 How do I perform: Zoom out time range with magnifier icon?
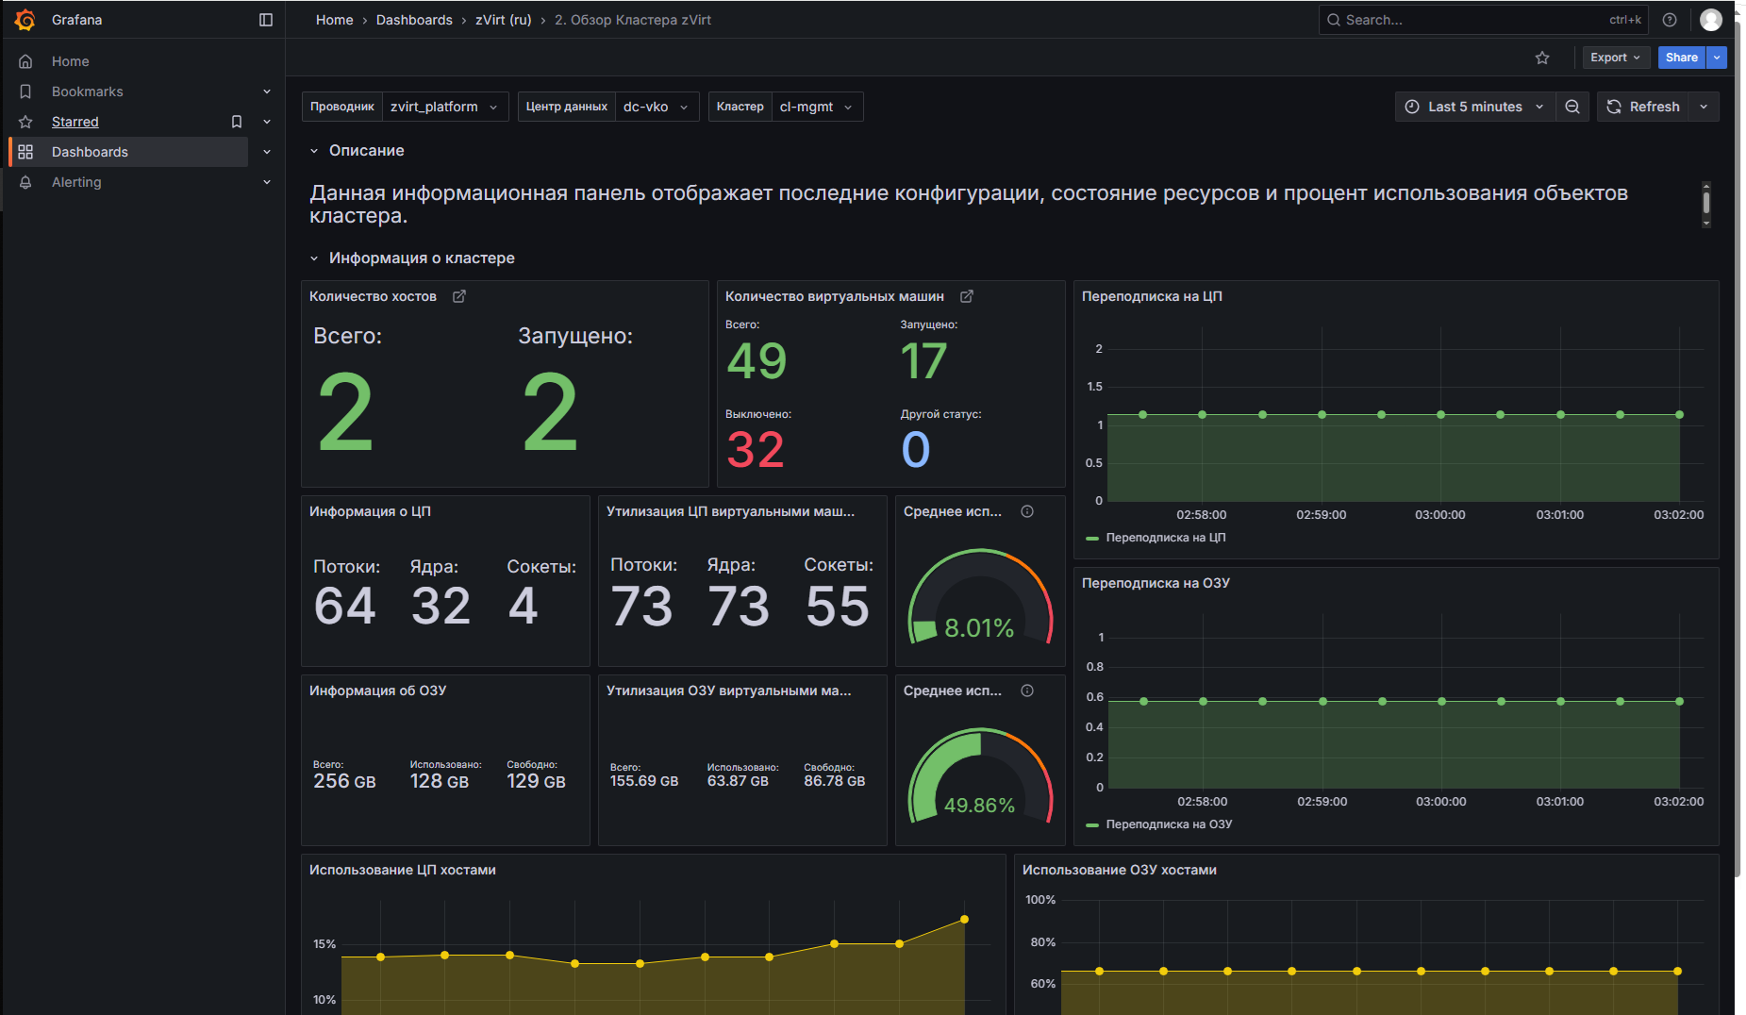coord(1572,107)
